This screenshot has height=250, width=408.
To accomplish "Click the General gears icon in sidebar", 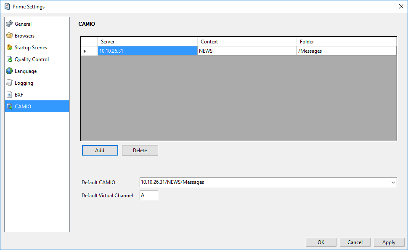I will pos(9,24).
